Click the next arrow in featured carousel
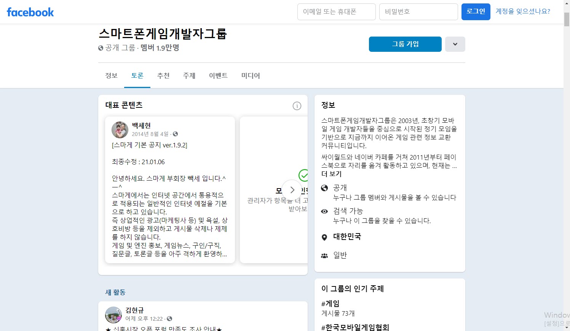This screenshot has width=570, height=331. point(292,190)
